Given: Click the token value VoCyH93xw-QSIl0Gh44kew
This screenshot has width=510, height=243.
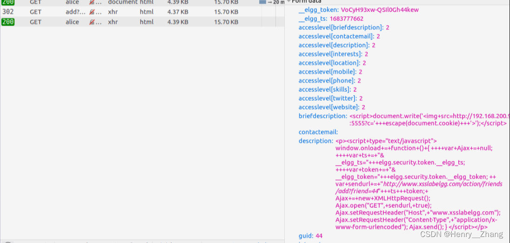Looking at the screenshot, I should (x=380, y=10).
